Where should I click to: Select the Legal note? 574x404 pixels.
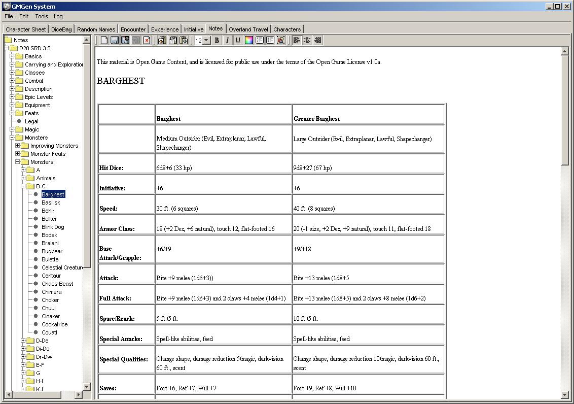click(x=31, y=121)
